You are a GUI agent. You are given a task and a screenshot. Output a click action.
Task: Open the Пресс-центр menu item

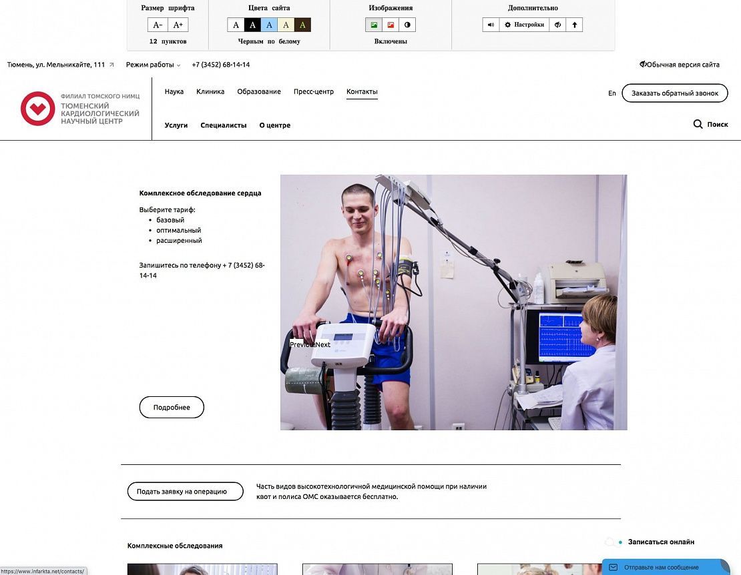(313, 92)
